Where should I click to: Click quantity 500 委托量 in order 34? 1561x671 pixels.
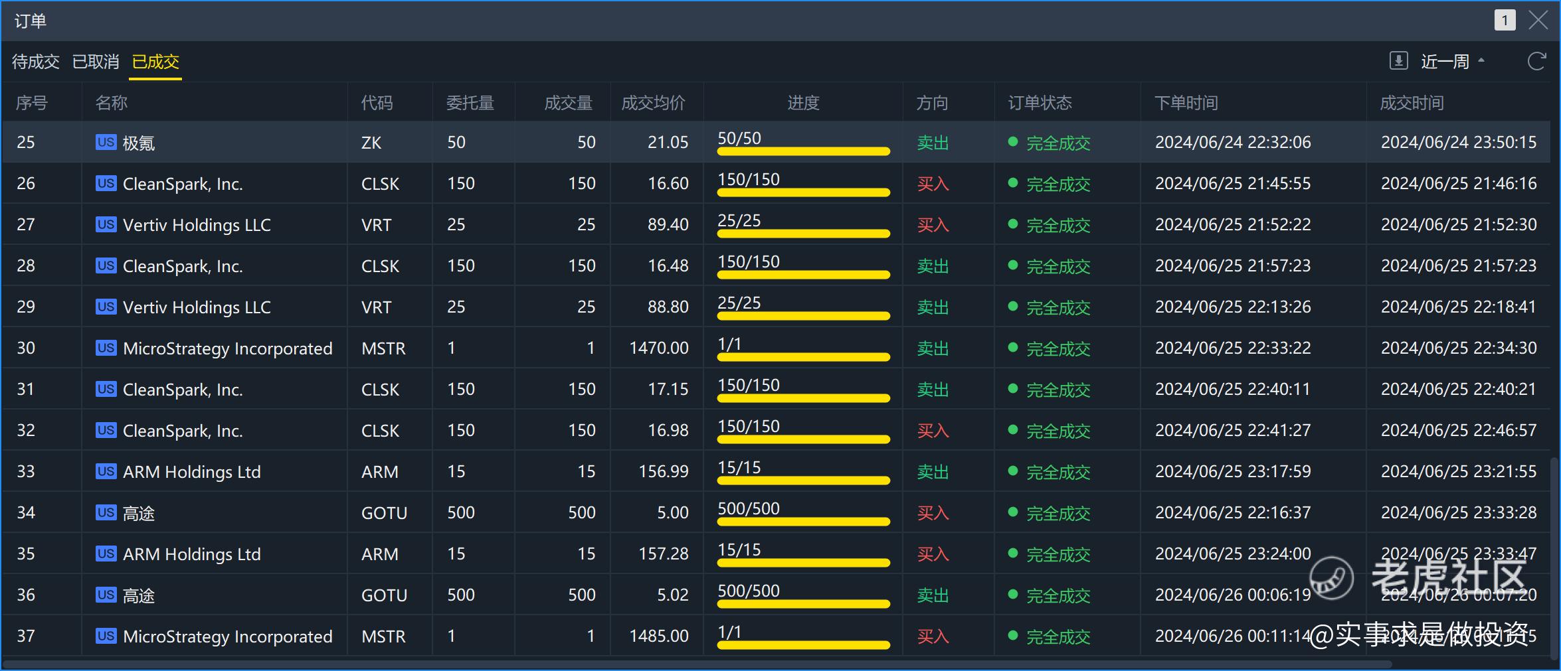click(x=460, y=512)
